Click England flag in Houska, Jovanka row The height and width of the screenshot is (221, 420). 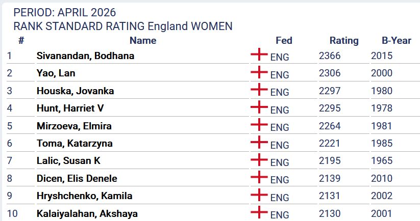pos(259,90)
